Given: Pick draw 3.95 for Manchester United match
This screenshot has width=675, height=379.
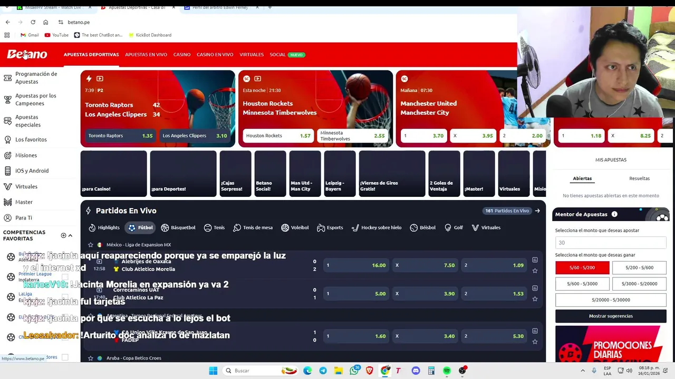Looking at the screenshot, I should pyautogui.click(x=473, y=136).
